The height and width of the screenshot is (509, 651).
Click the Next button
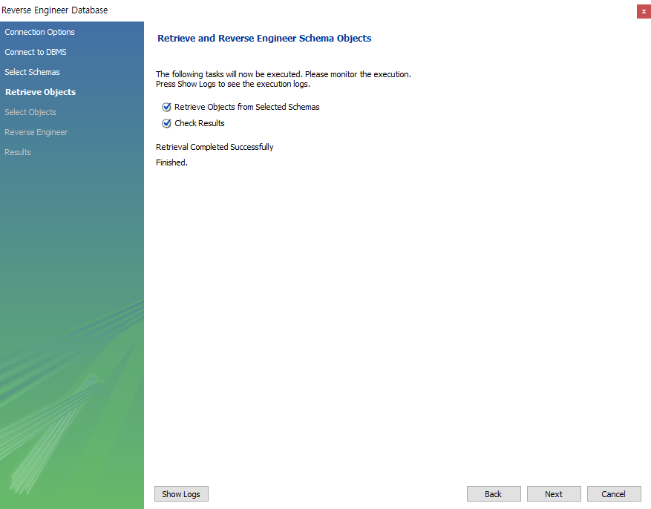click(x=554, y=494)
